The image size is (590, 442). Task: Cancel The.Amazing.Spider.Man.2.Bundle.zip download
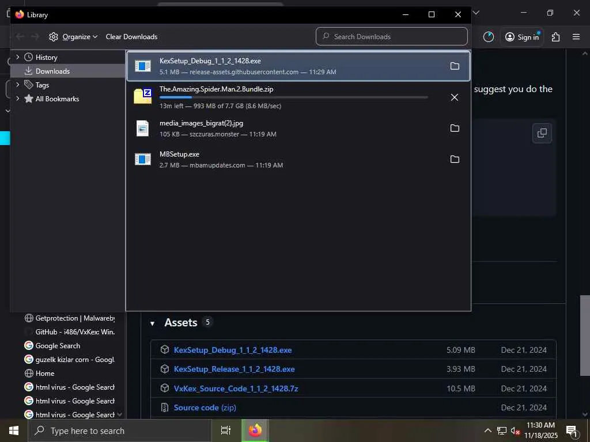coord(455,97)
